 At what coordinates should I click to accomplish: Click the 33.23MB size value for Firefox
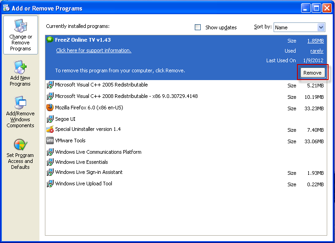pos(314,108)
